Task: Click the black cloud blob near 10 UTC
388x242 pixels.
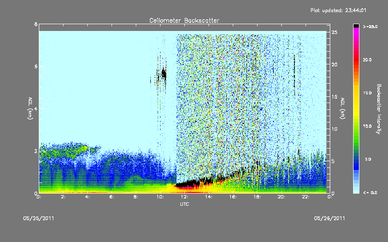Action: (x=164, y=74)
